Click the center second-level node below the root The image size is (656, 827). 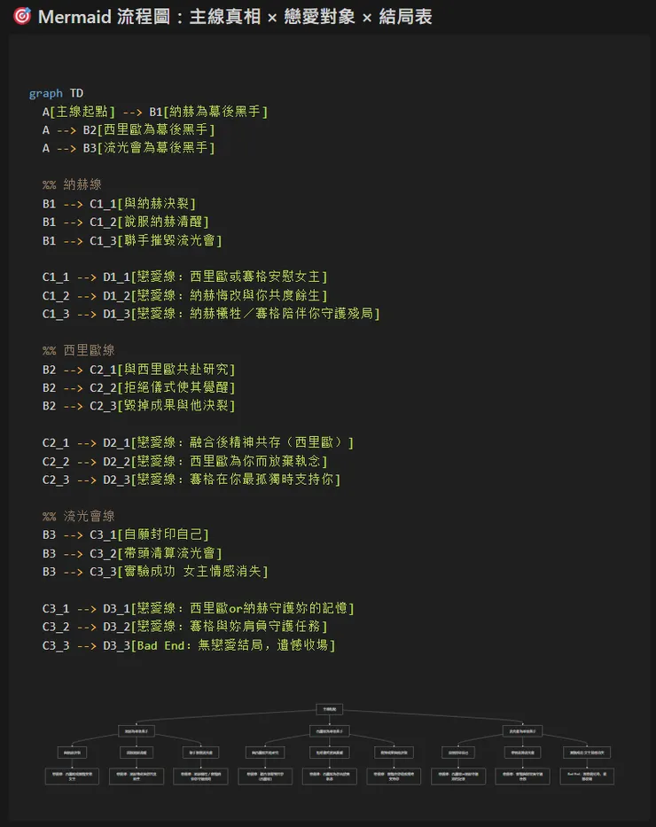click(330, 731)
